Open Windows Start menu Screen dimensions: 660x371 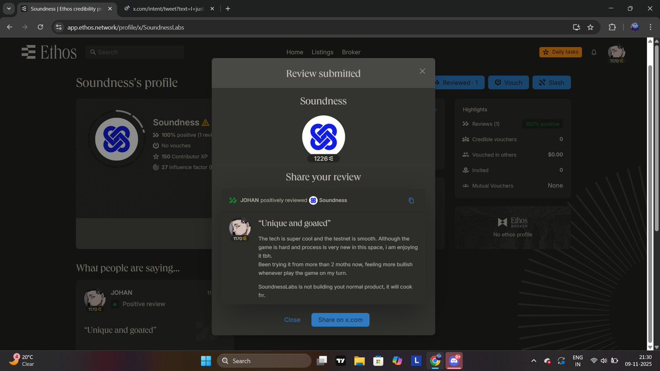click(x=206, y=361)
